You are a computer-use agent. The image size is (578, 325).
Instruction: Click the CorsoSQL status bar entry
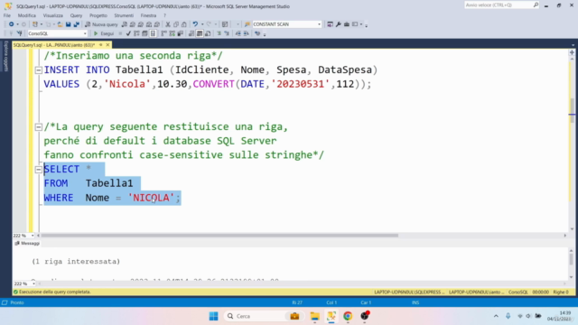click(x=517, y=292)
